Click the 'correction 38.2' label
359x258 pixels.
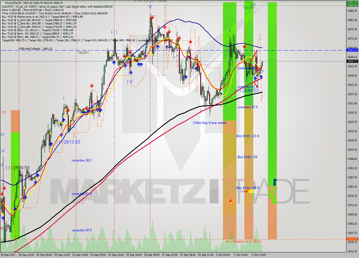(81, 160)
